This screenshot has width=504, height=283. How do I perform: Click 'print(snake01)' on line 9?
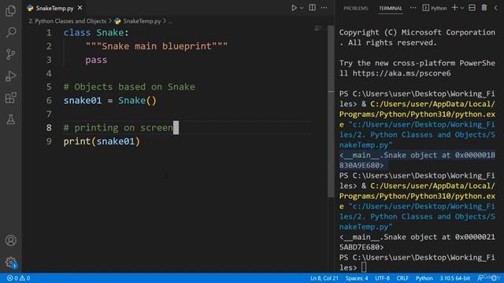pyautogui.click(x=102, y=141)
